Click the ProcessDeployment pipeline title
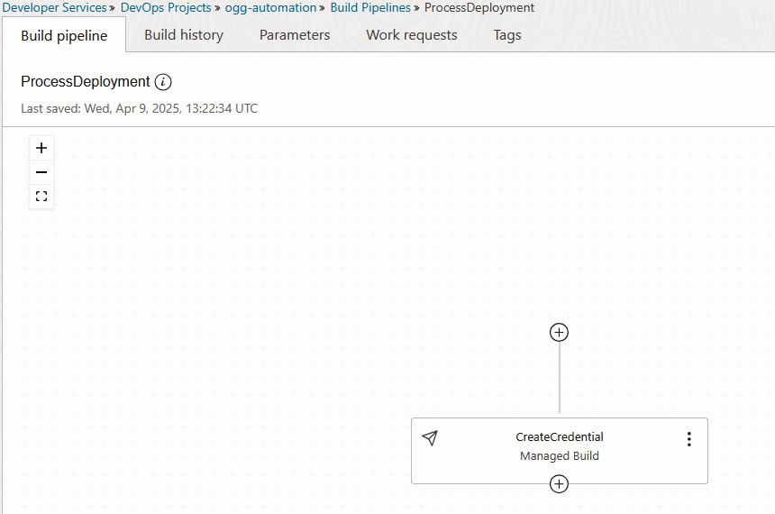775x514 pixels. click(x=85, y=82)
